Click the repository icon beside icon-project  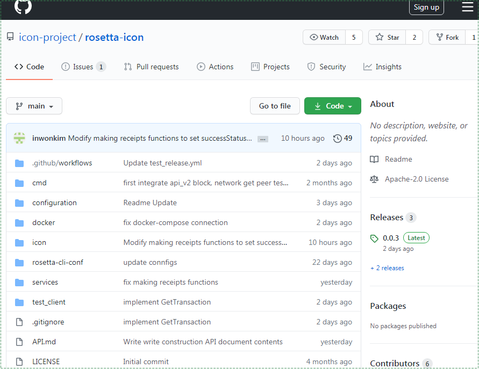[10, 37]
